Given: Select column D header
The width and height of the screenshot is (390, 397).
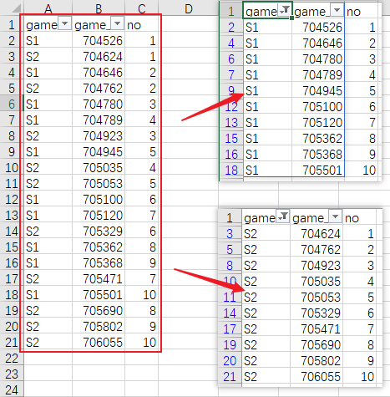Looking at the screenshot, I should tap(189, 8).
